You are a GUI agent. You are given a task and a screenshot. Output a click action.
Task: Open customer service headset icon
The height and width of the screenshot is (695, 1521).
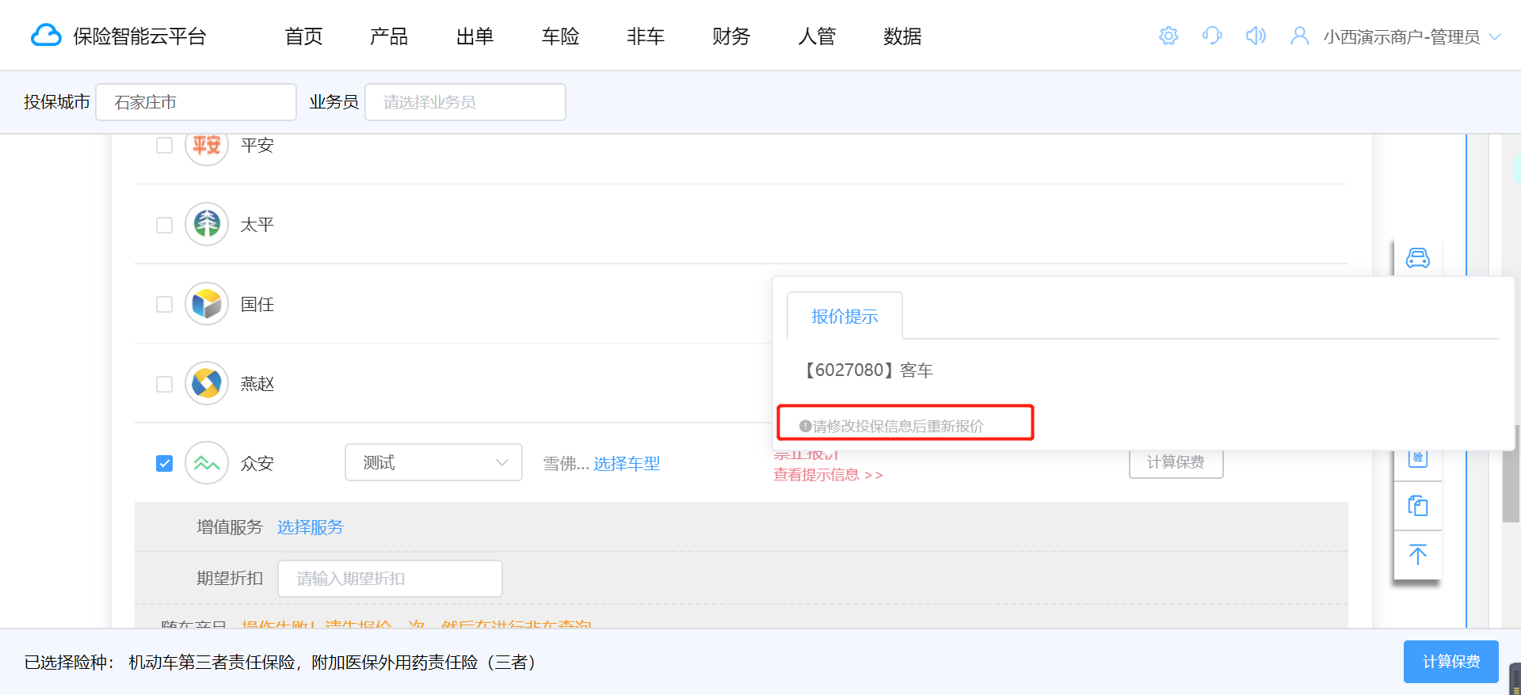(x=1212, y=36)
